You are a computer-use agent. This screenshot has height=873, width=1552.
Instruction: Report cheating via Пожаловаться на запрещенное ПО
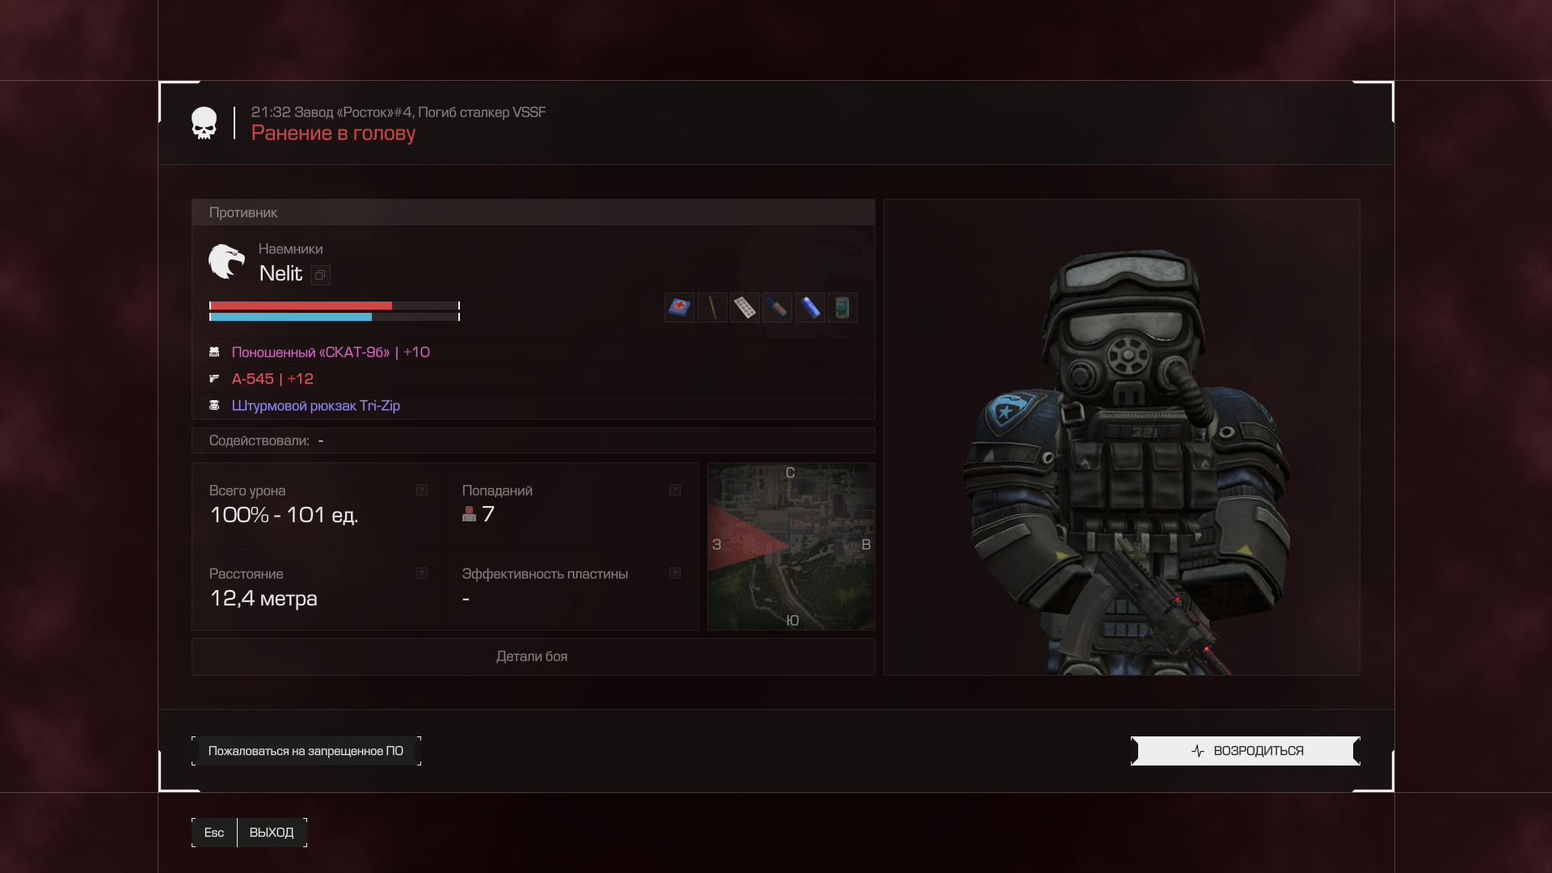point(306,751)
